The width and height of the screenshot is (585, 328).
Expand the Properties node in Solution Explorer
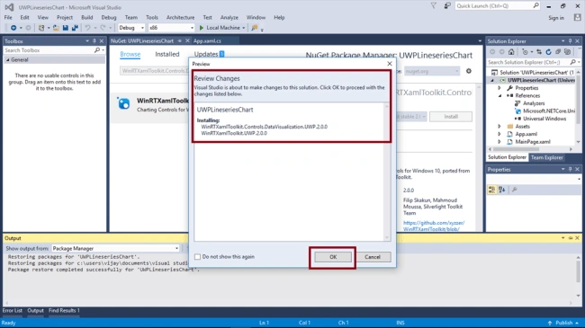point(499,88)
